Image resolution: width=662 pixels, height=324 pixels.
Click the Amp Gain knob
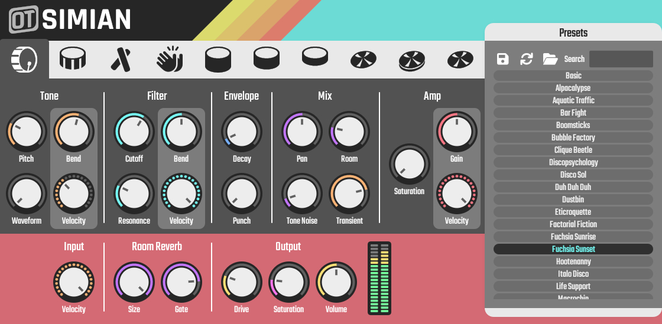tap(457, 132)
